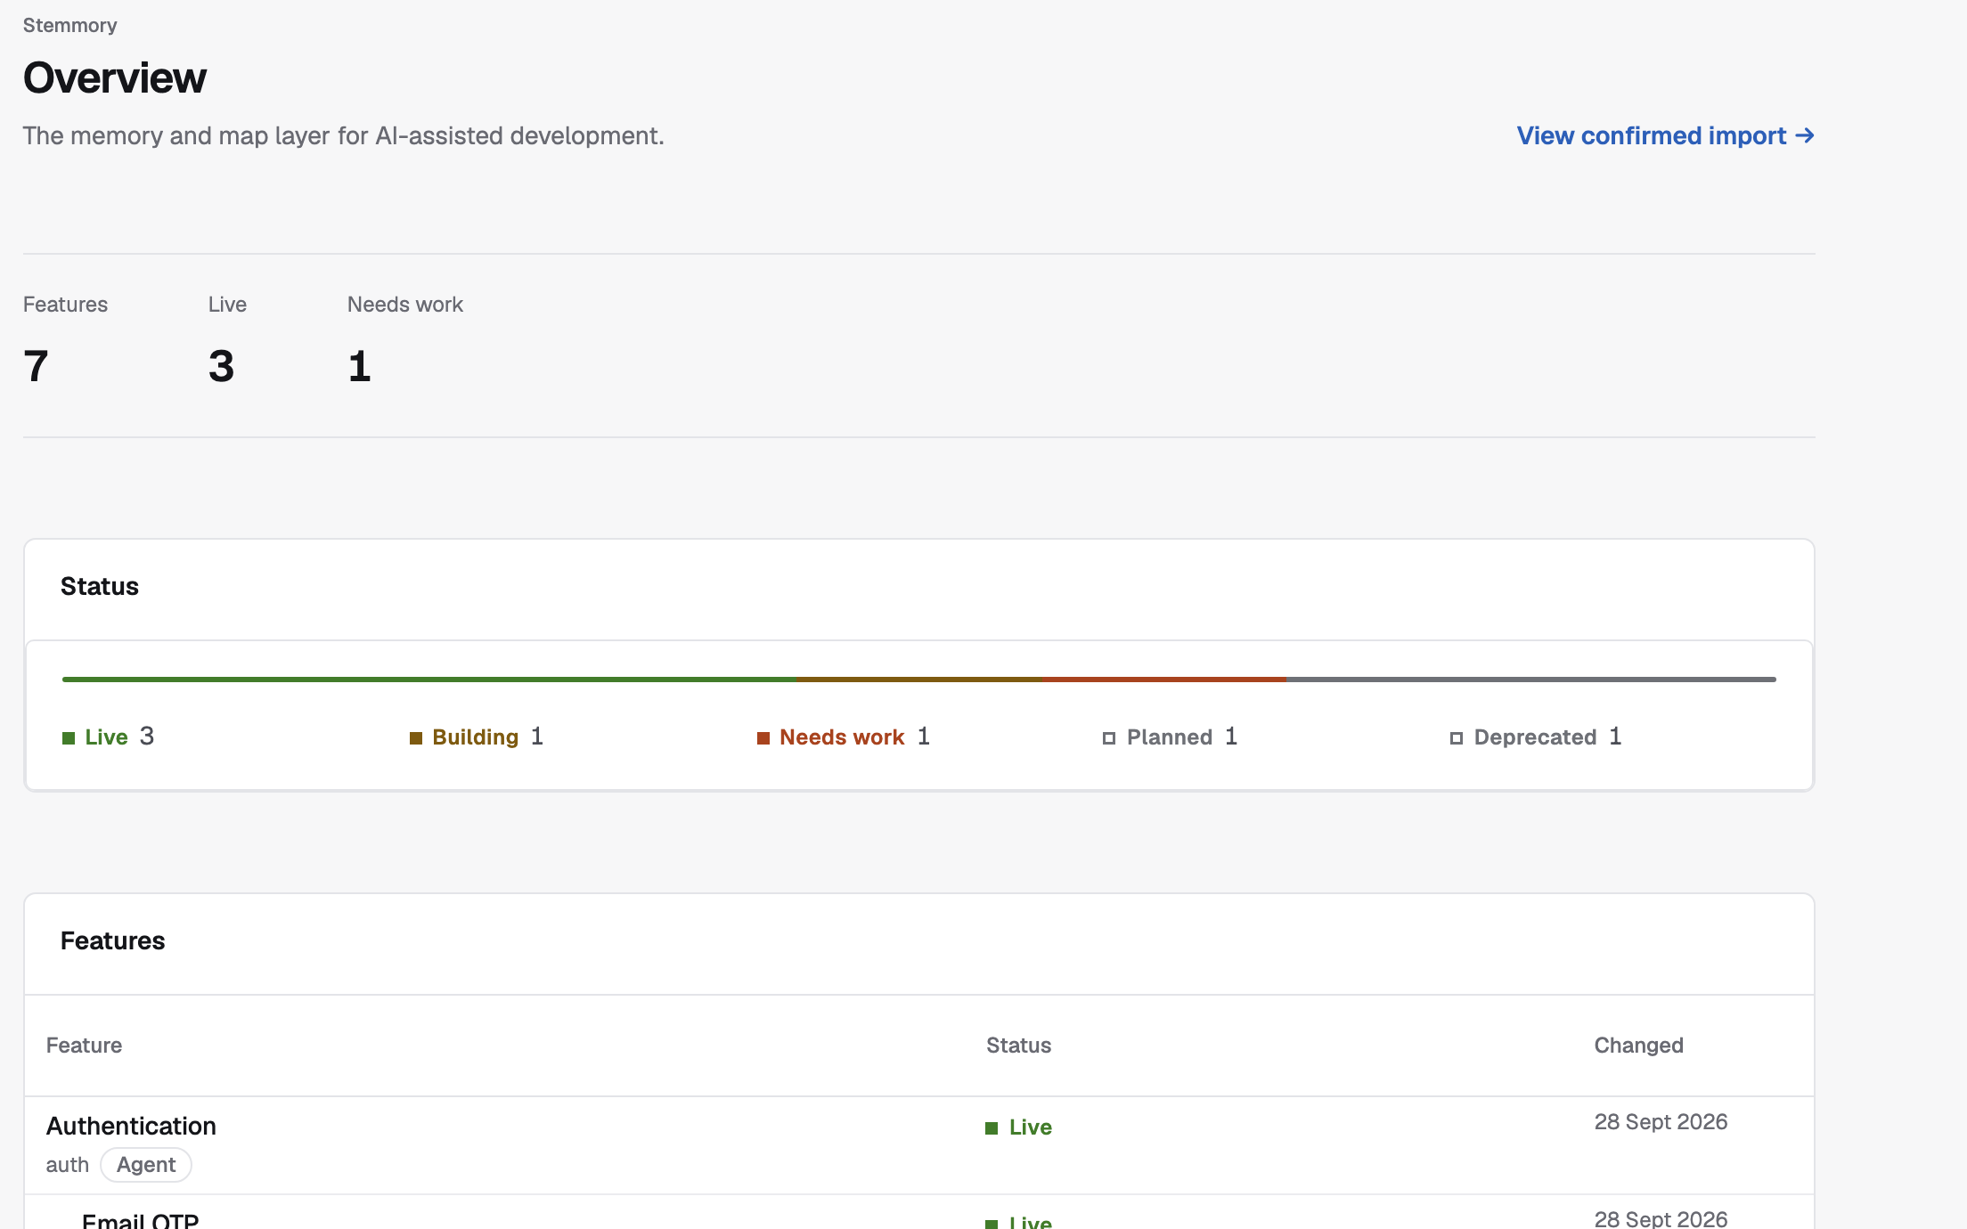Click the green Live segment of status bar
This screenshot has width=1967, height=1229.
coord(428,680)
